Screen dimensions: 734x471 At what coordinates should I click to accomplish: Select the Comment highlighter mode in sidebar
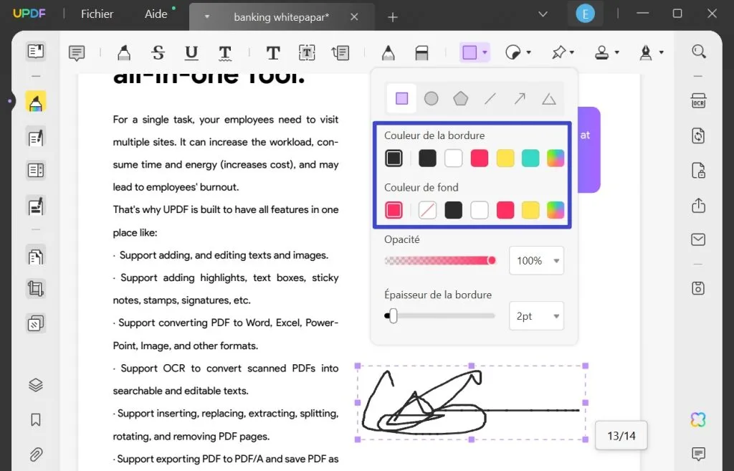pos(36,101)
